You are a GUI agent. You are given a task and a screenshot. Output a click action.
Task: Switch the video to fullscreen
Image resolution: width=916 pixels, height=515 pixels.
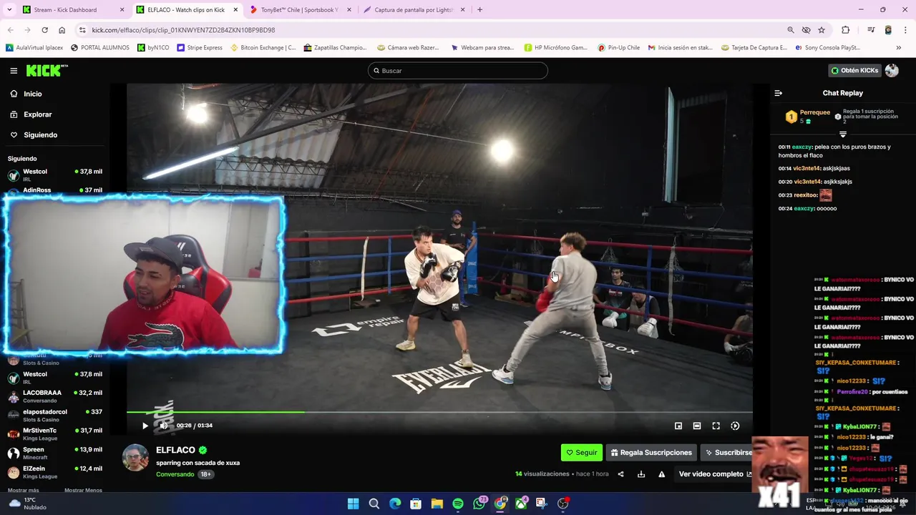[x=716, y=426]
